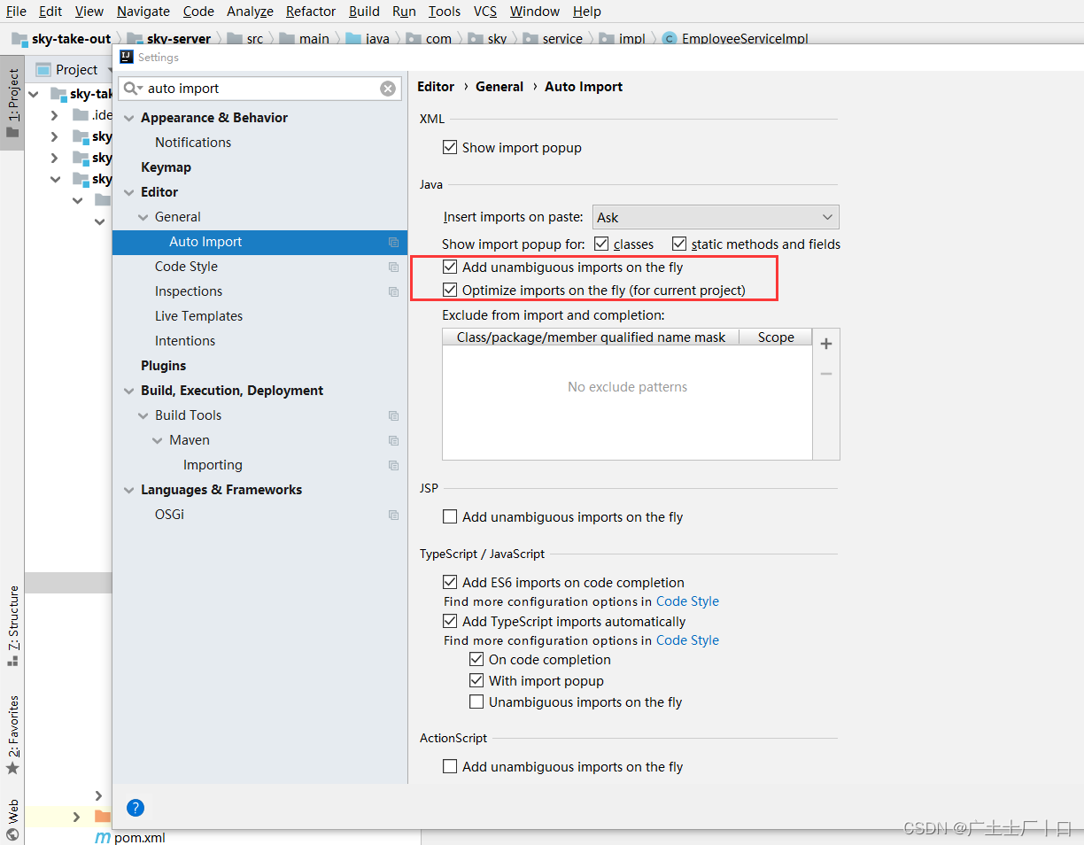Click the Scope column header
The image size is (1084, 845).
776,337
